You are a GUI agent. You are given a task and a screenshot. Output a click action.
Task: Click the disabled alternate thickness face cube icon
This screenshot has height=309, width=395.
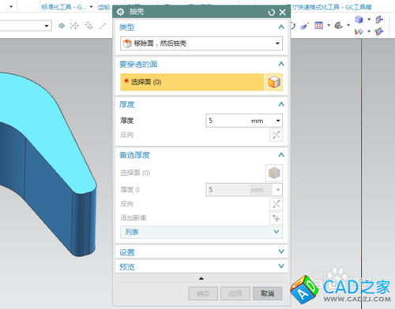tap(274, 173)
